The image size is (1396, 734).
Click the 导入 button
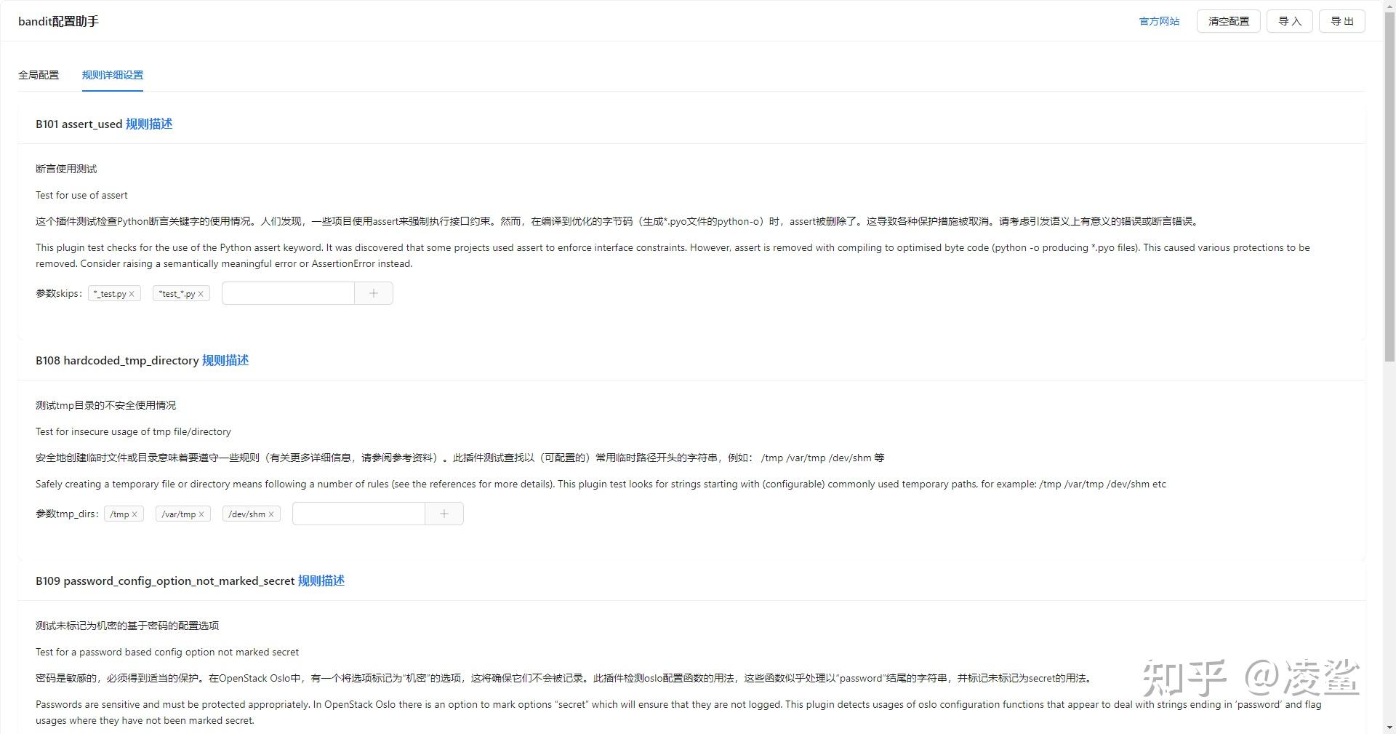pos(1290,21)
